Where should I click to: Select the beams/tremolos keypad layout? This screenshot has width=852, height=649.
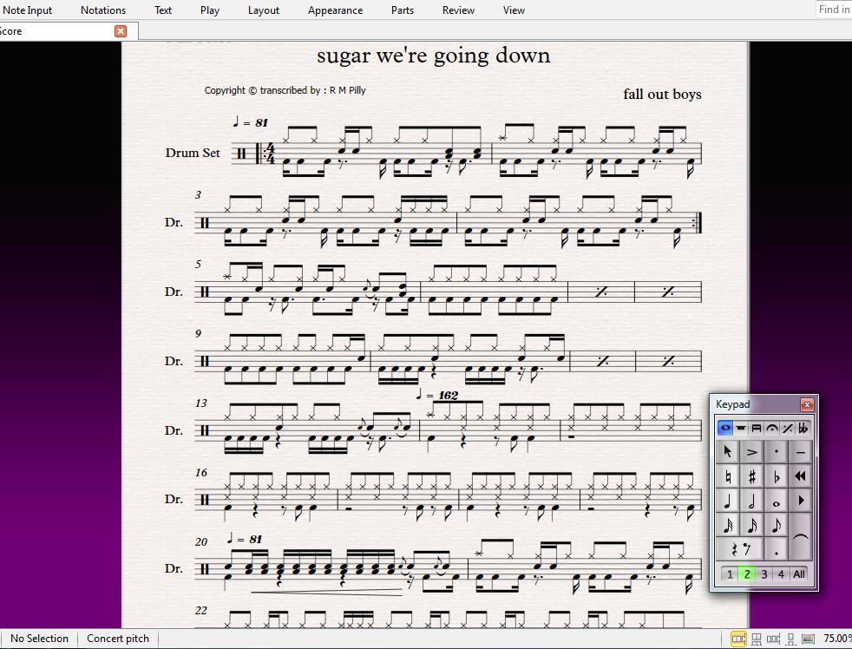click(x=757, y=428)
